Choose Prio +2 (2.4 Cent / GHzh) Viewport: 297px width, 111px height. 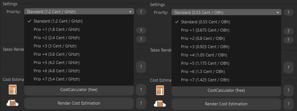pyautogui.click(x=79, y=38)
